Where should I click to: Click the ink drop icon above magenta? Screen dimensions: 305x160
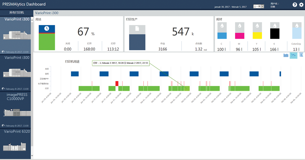[x=240, y=26]
